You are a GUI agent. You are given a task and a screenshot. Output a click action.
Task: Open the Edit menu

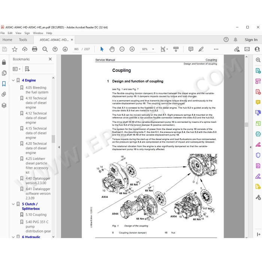pyautogui.click(x=10, y=33)
